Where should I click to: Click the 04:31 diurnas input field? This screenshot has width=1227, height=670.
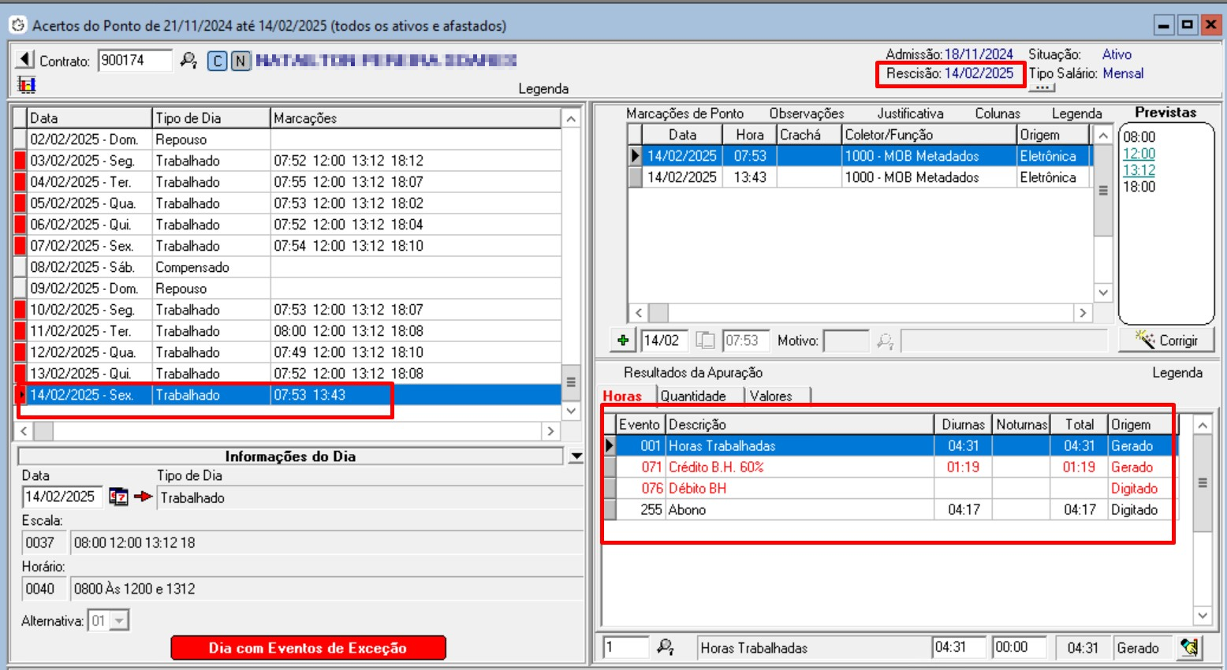pyautogui.click(x=959, y=648)
